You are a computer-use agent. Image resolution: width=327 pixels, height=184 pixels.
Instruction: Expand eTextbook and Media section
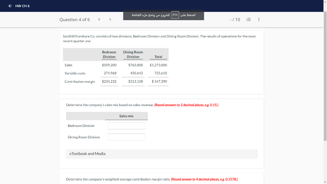162,154
